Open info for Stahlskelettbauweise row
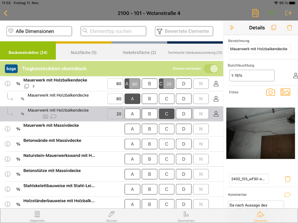This screenshot has width=298, height=223. (x=8, y=189)
